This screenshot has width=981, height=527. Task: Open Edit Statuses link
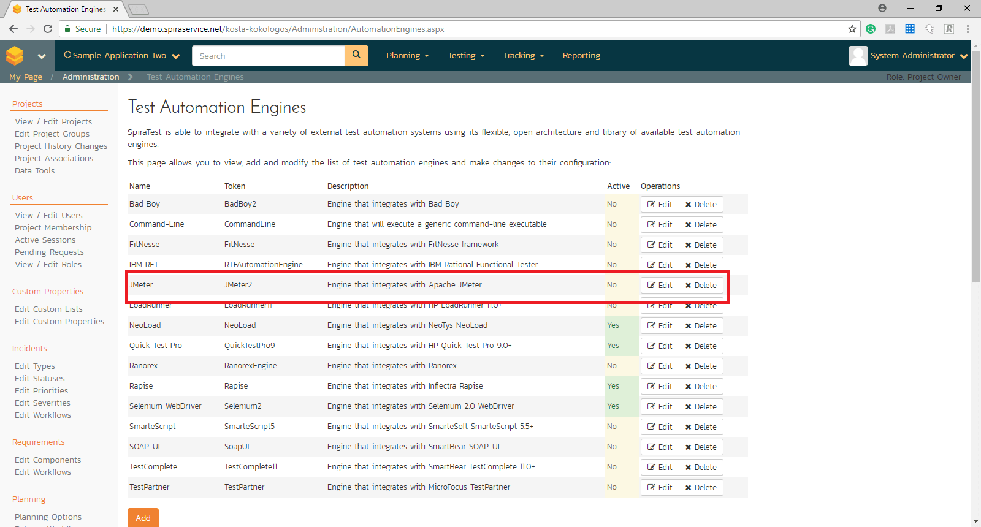[x=40, y=379]
